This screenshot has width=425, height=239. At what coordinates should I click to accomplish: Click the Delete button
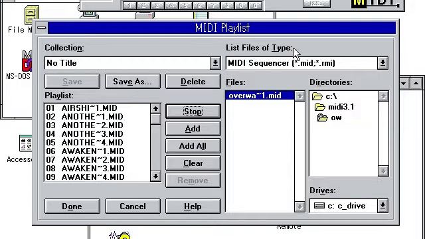(193, 81)
